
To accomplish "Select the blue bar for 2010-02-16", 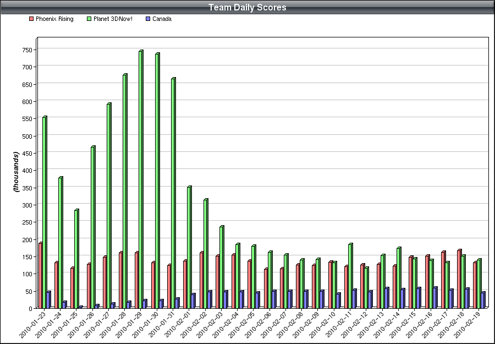I will [x=435, y=297].
